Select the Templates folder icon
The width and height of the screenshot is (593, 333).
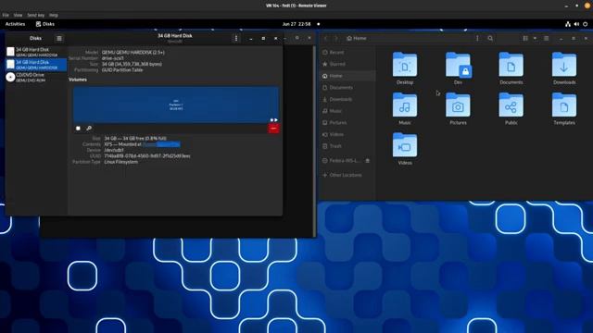pos(564,109)
